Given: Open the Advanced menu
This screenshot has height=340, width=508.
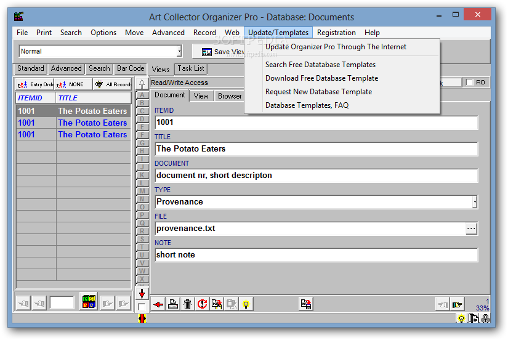Looking at the screenshot, I should coord(168,33).
